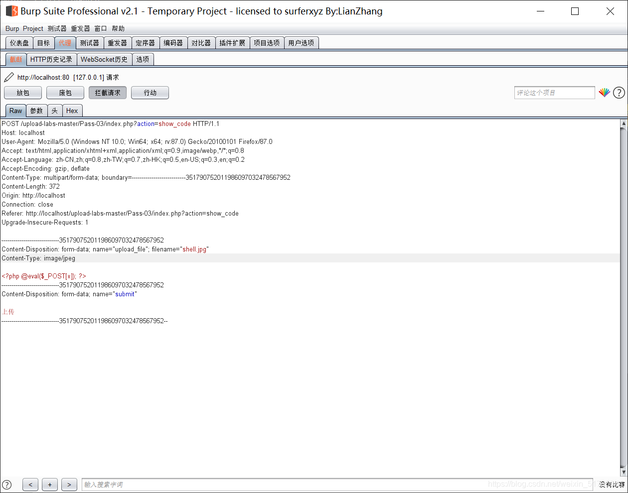Viewport: 628px width, 493px height.
Task: Switch to the 重发器 main tab
Action: (118, 43)
